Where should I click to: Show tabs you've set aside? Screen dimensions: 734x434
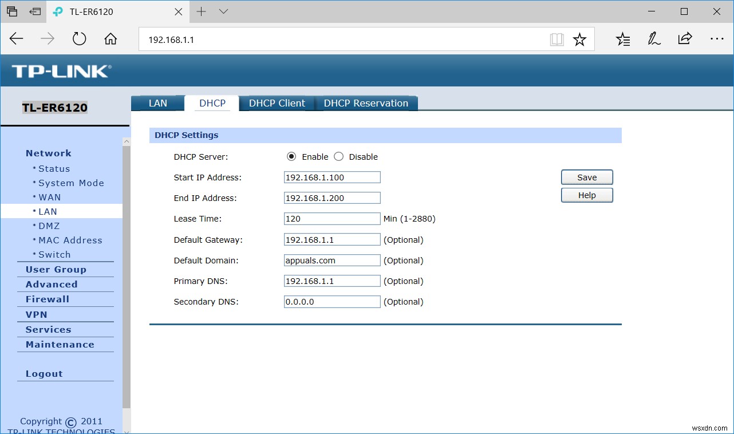tap(11, 11)
